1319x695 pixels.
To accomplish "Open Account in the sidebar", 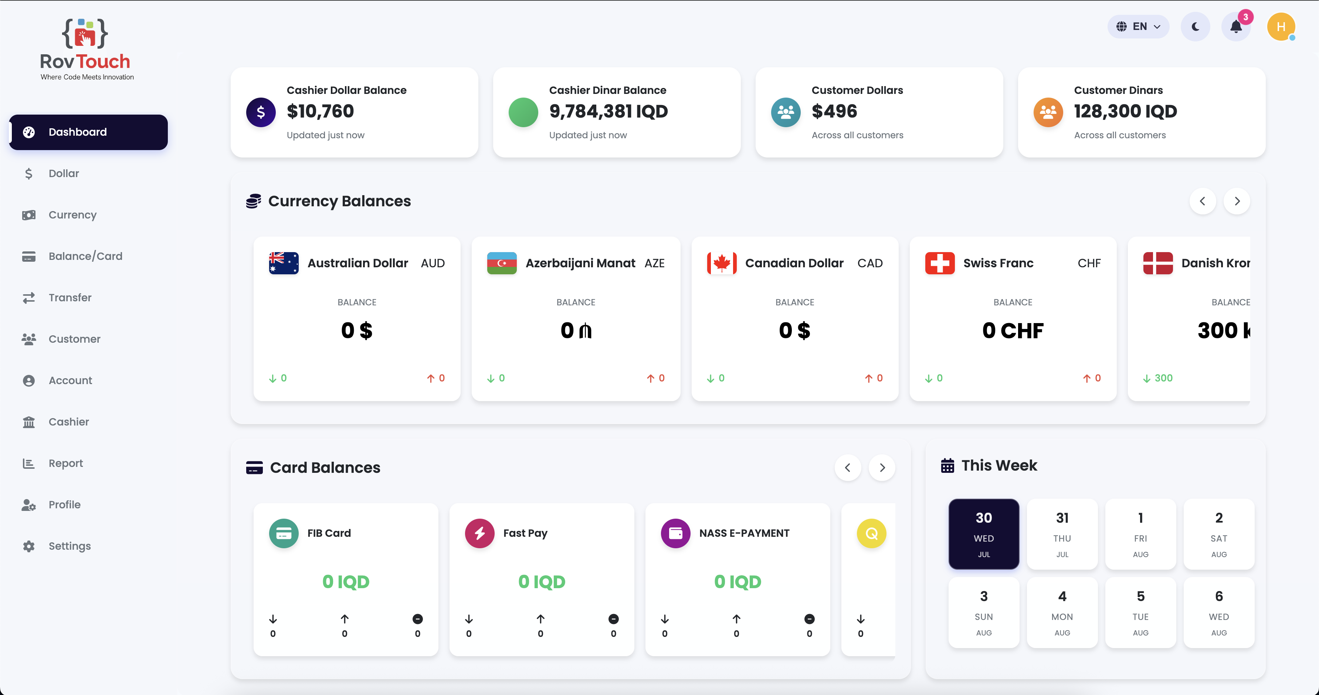I will [x=89, y=380].
